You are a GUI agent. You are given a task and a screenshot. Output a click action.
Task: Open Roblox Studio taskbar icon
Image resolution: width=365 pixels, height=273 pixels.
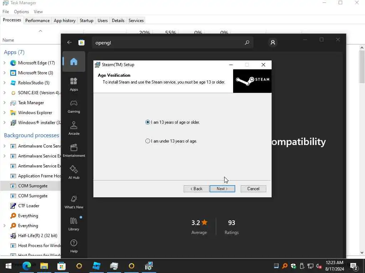(96, 266)
